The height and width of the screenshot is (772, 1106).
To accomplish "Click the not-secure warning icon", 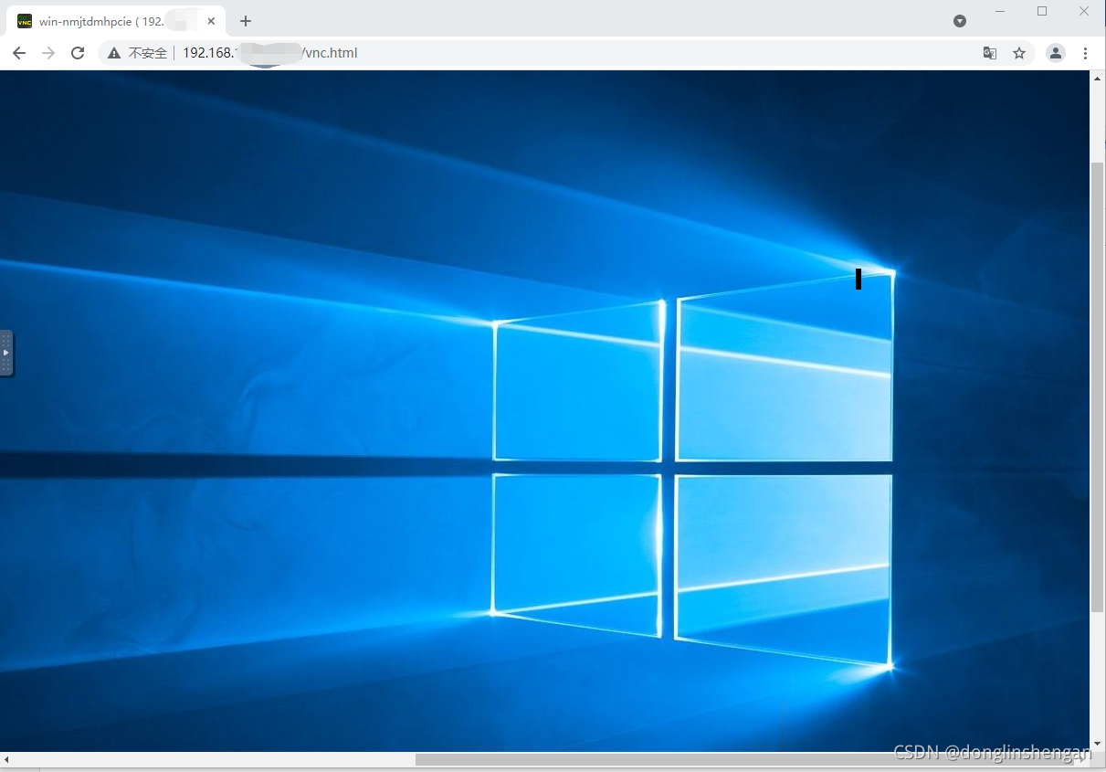I will [x=113, y=53].
